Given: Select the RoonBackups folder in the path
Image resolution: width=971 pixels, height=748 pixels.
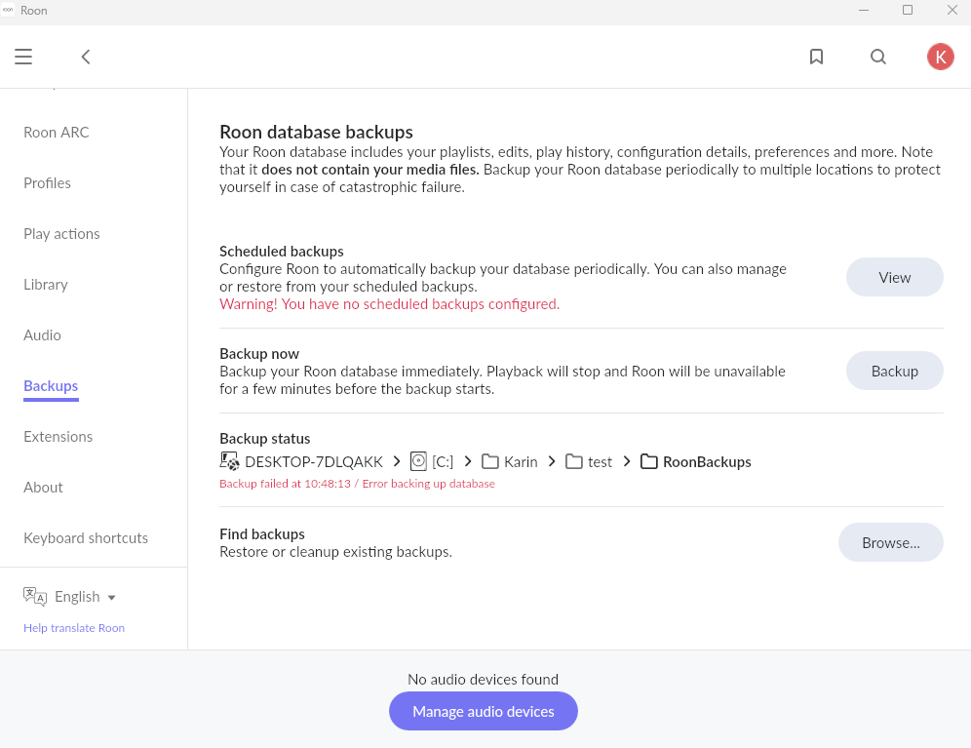Looking at the screenshot, I should coord(695,461).
